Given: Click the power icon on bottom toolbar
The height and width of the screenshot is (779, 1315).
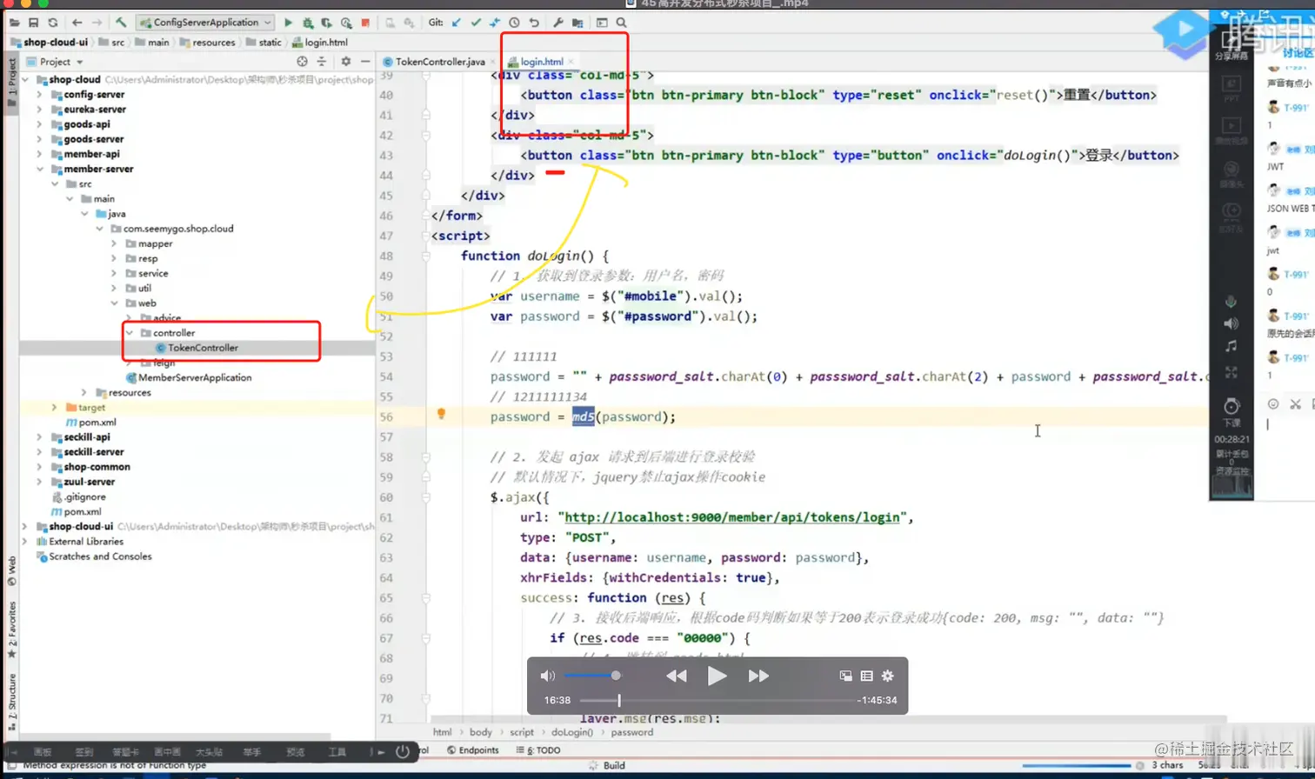Looking at the screenshot, I should [x=403, y=752].
